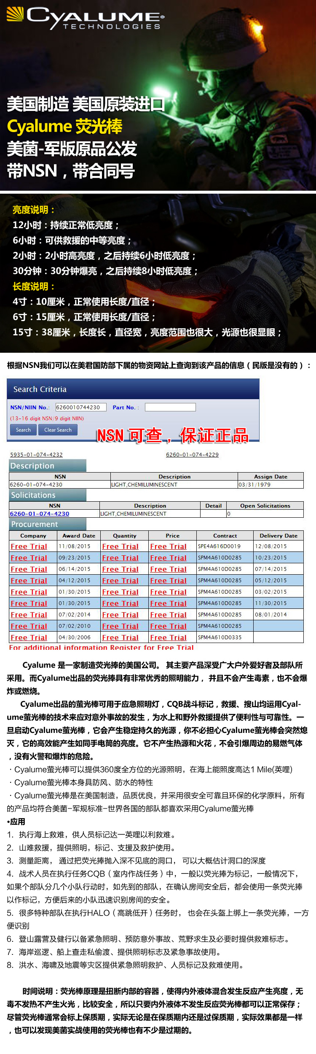Open the 5935-01-074-4232 link
This screenshot has width=316, height=1054.
pyautogui.click(x=36, y=454)
